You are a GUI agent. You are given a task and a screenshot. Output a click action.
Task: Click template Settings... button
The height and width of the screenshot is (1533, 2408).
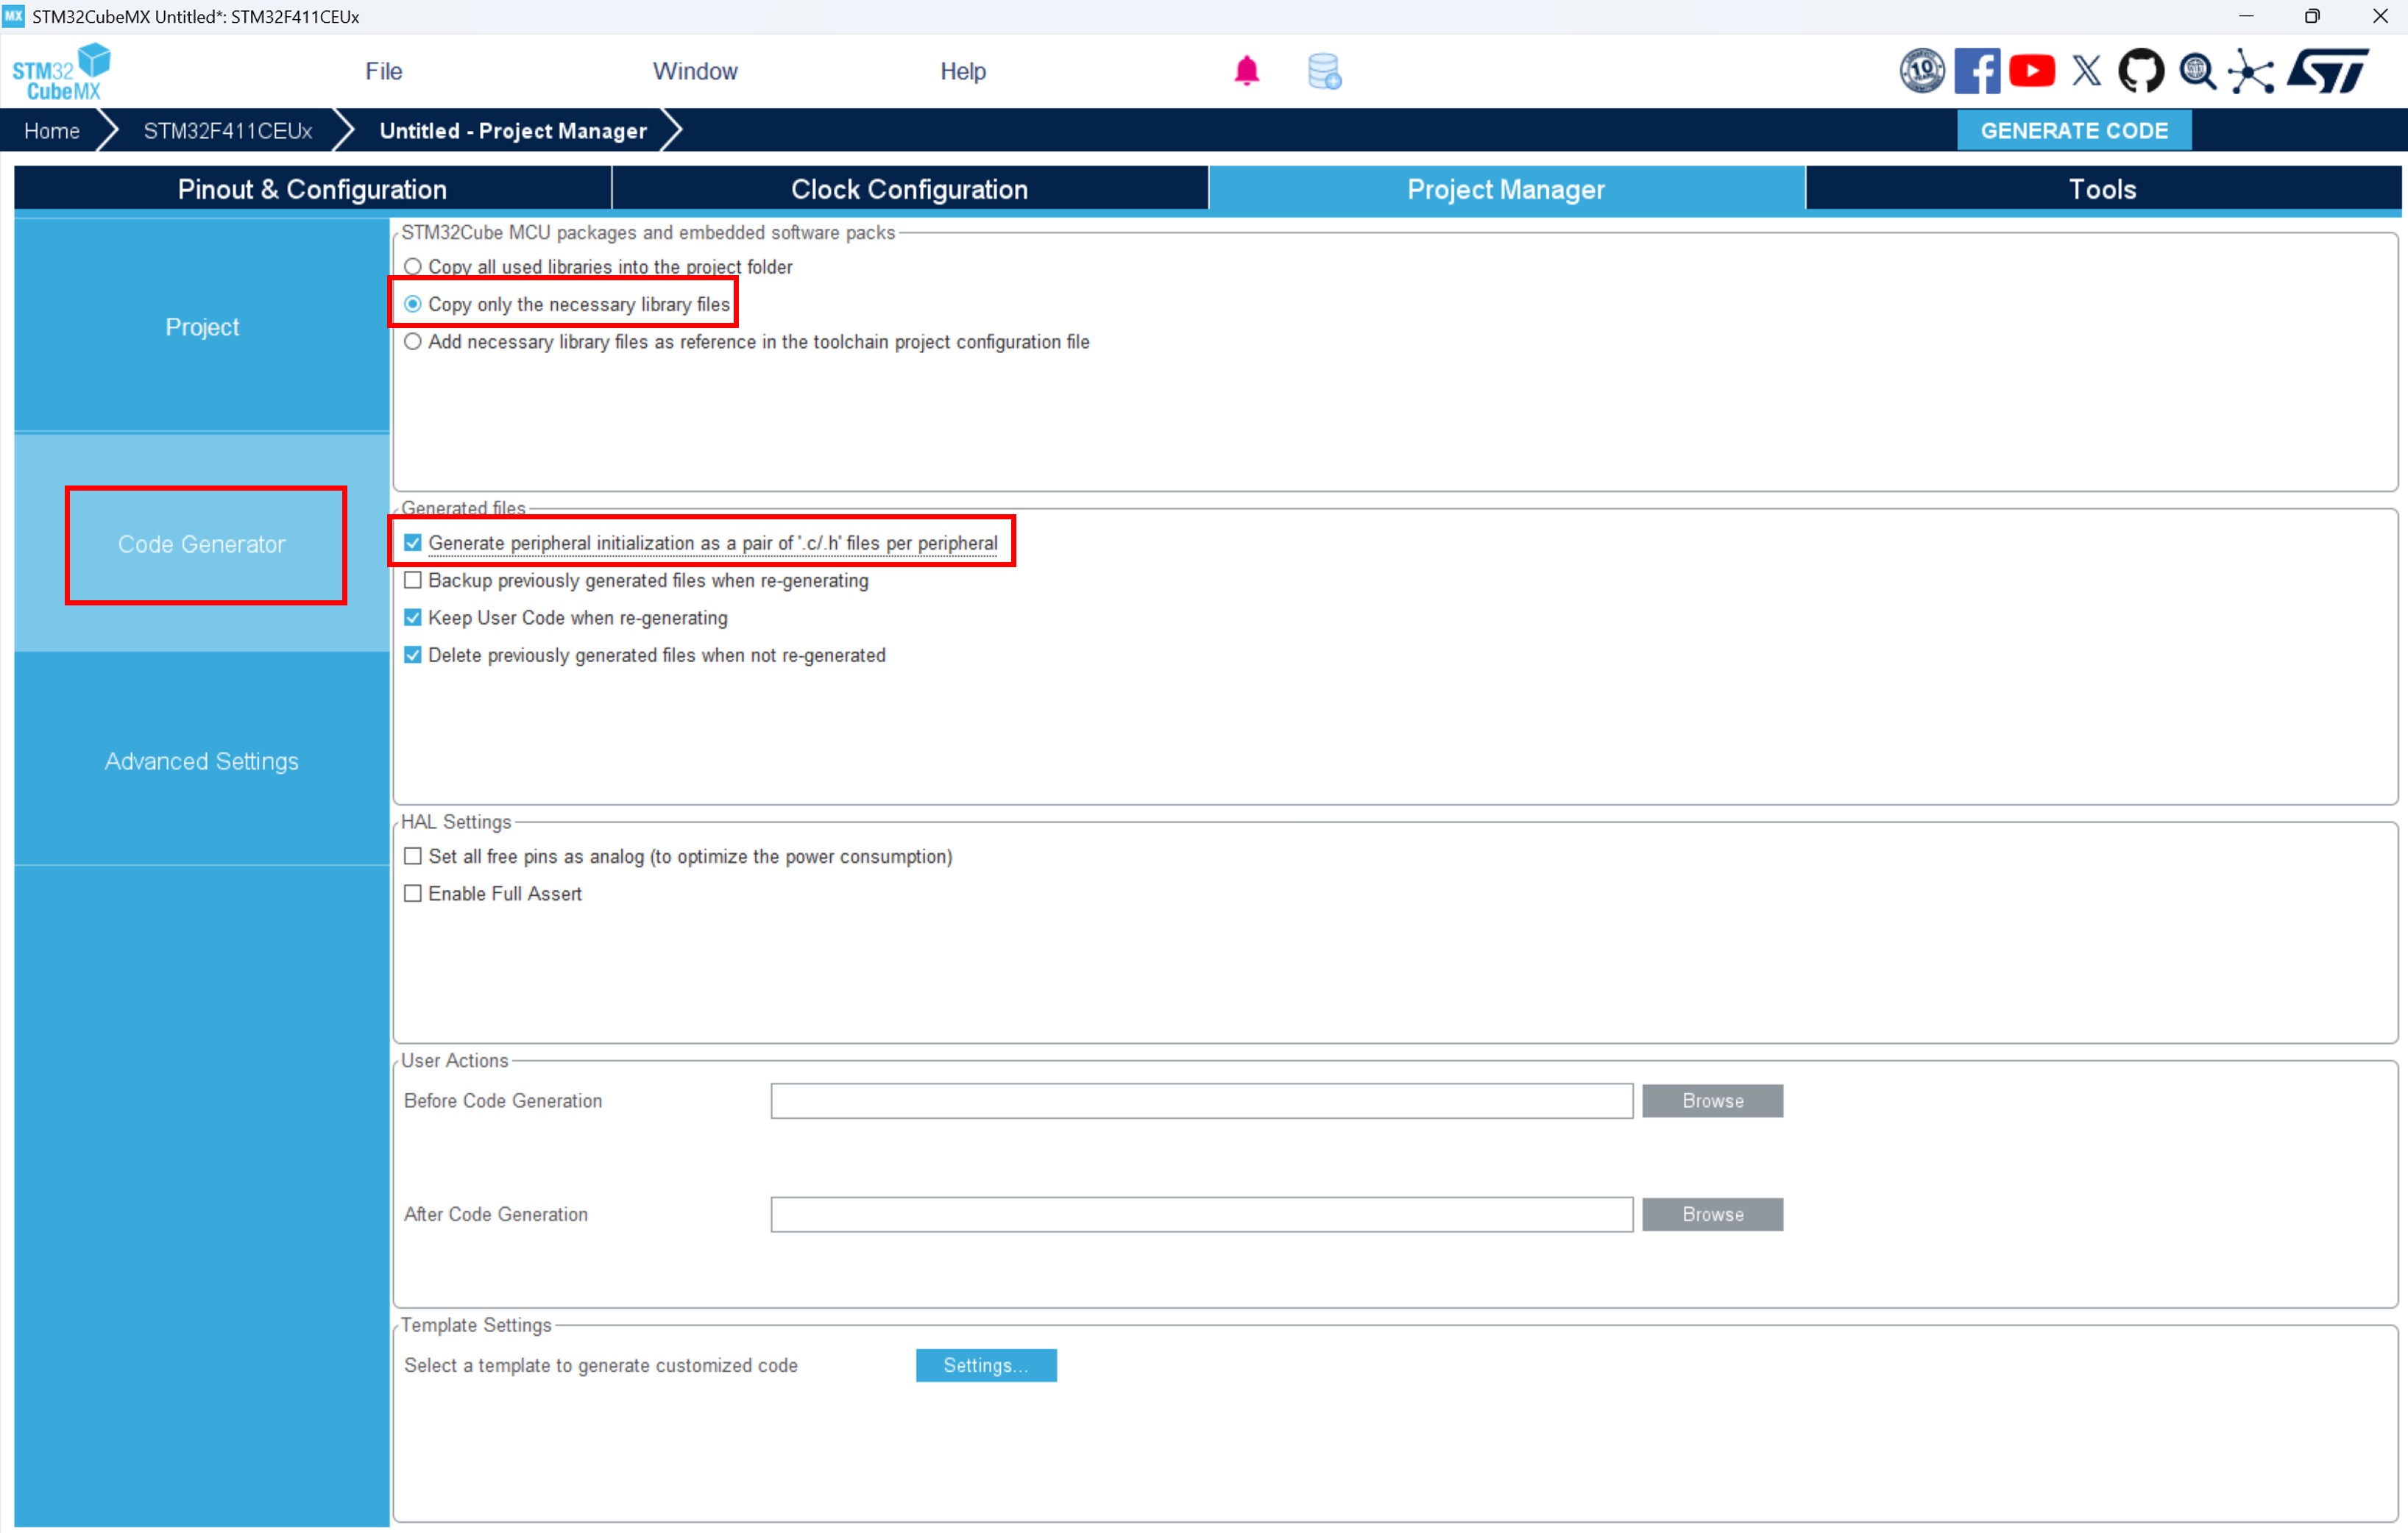(985, 1365)
